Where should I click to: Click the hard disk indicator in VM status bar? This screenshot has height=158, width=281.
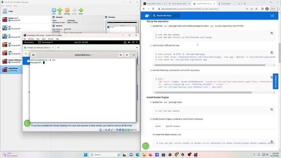pos(101,130)
